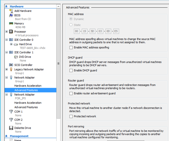Collapse the FOR_IPS Network Adapter node
The height and width of the screenshot is (141, 169).
[x=6, y=94]
